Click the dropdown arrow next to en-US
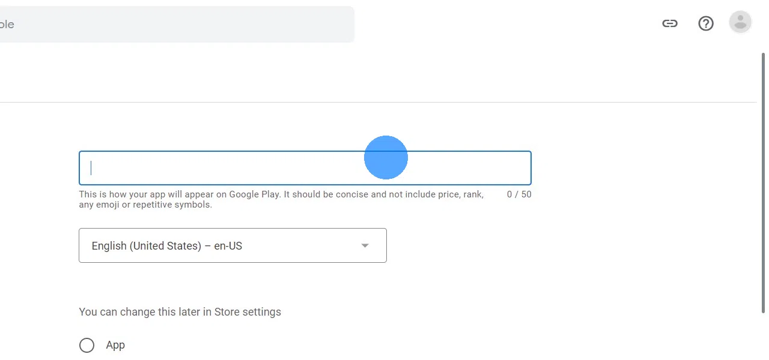The height and width of the screenshot is (360, 769). 365,245
